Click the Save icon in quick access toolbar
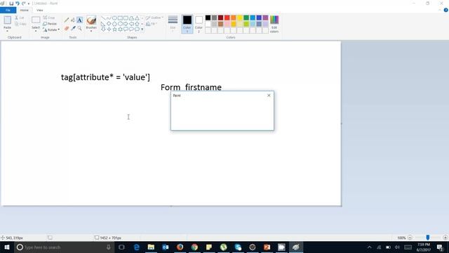This screenshot has height=253, width=449. (x=11, y=4)
